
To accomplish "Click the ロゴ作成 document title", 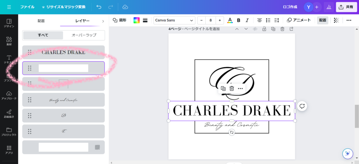I will tap(290, 7).
